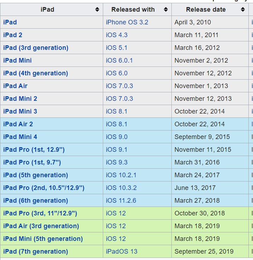
Task: Select the April 3, 2010 release date
Action: (x=193, y=22)
